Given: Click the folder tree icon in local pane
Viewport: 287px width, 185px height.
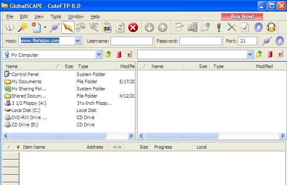Looking at the screenshot, I should click(130, 54).
